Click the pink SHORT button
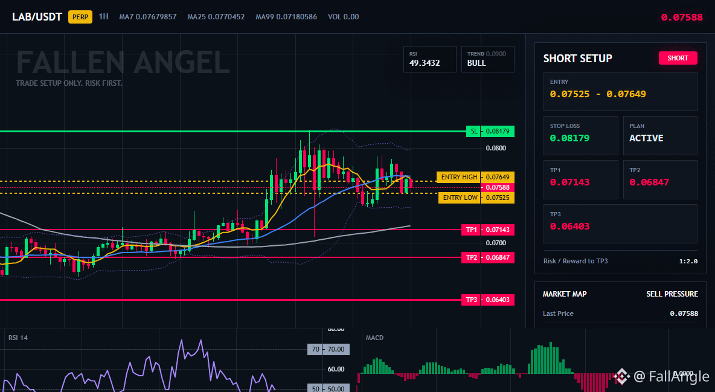Viewport: 715px width, 392px height. pos(678,58)
